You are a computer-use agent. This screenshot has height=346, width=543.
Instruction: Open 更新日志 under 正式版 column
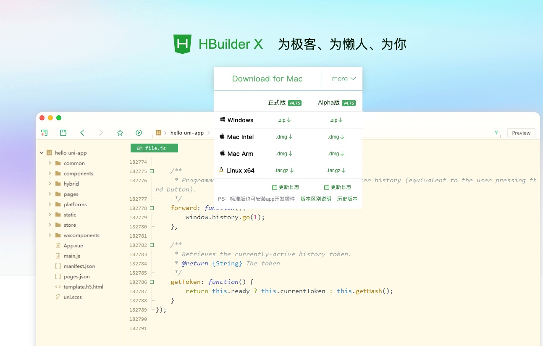(286, 187)
